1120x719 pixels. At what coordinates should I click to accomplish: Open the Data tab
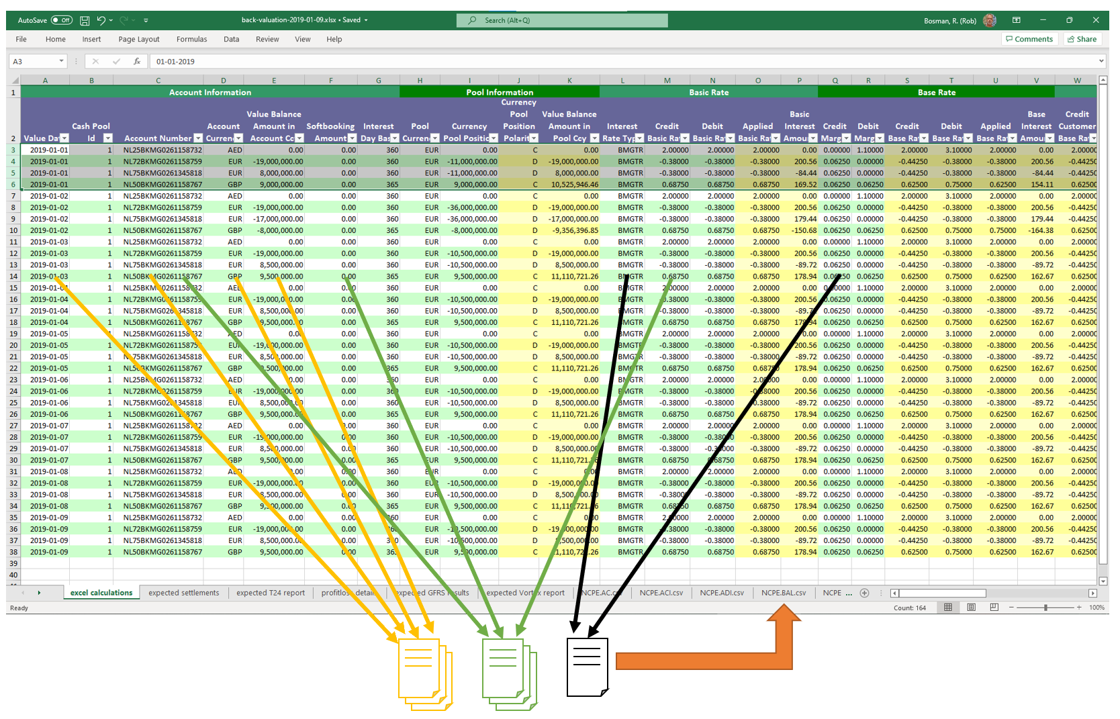click(232, 39)
